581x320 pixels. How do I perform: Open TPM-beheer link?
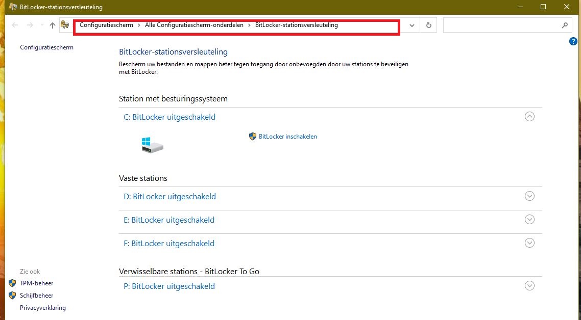coord(37,283)
